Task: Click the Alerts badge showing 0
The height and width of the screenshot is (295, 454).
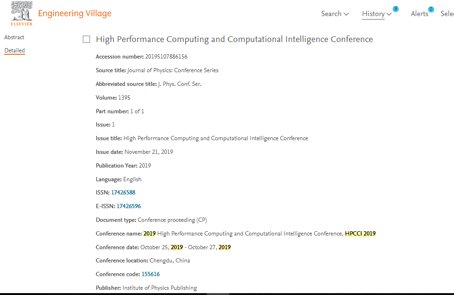Action: pos(431,9)
